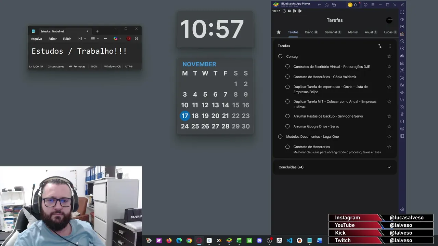Toggle BlueStacks fullscreen icon in sidebar
Screen dimensions: 438x246
point(402,12)
